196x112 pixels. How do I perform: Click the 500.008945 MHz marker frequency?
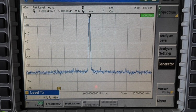click(x=69, y=11)
